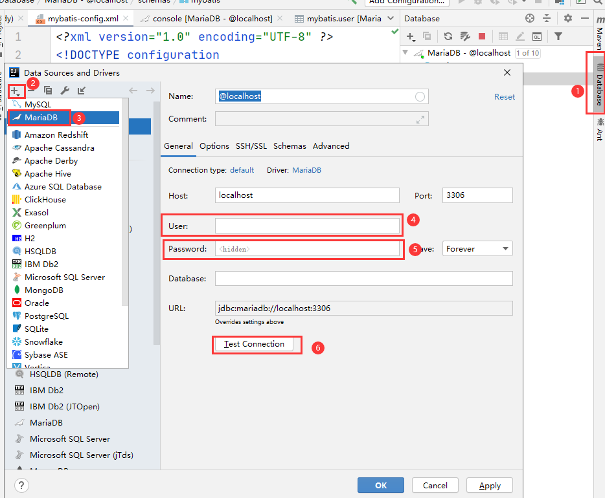
Task: Open query console icon in Database panel
Action: pos(537,36)
